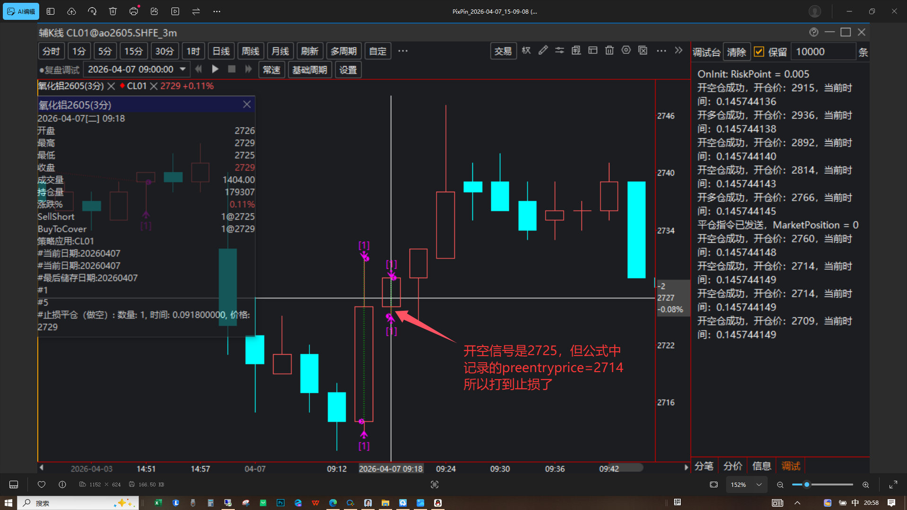Switch to the 分笔 tab
Image resolution: width=907 pixels, height=510 pixels.
coord(704,466)
